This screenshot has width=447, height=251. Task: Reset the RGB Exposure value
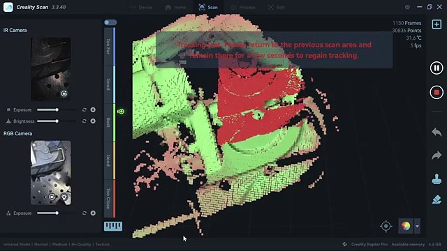(84, 213)
